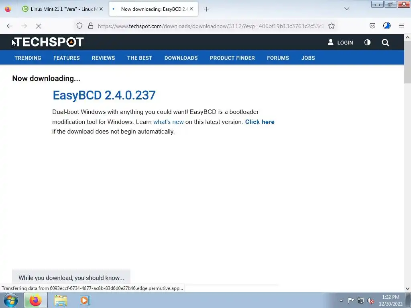Visit the FORUMS page
This screenshot has width=411, height=308.
[278, 58]
